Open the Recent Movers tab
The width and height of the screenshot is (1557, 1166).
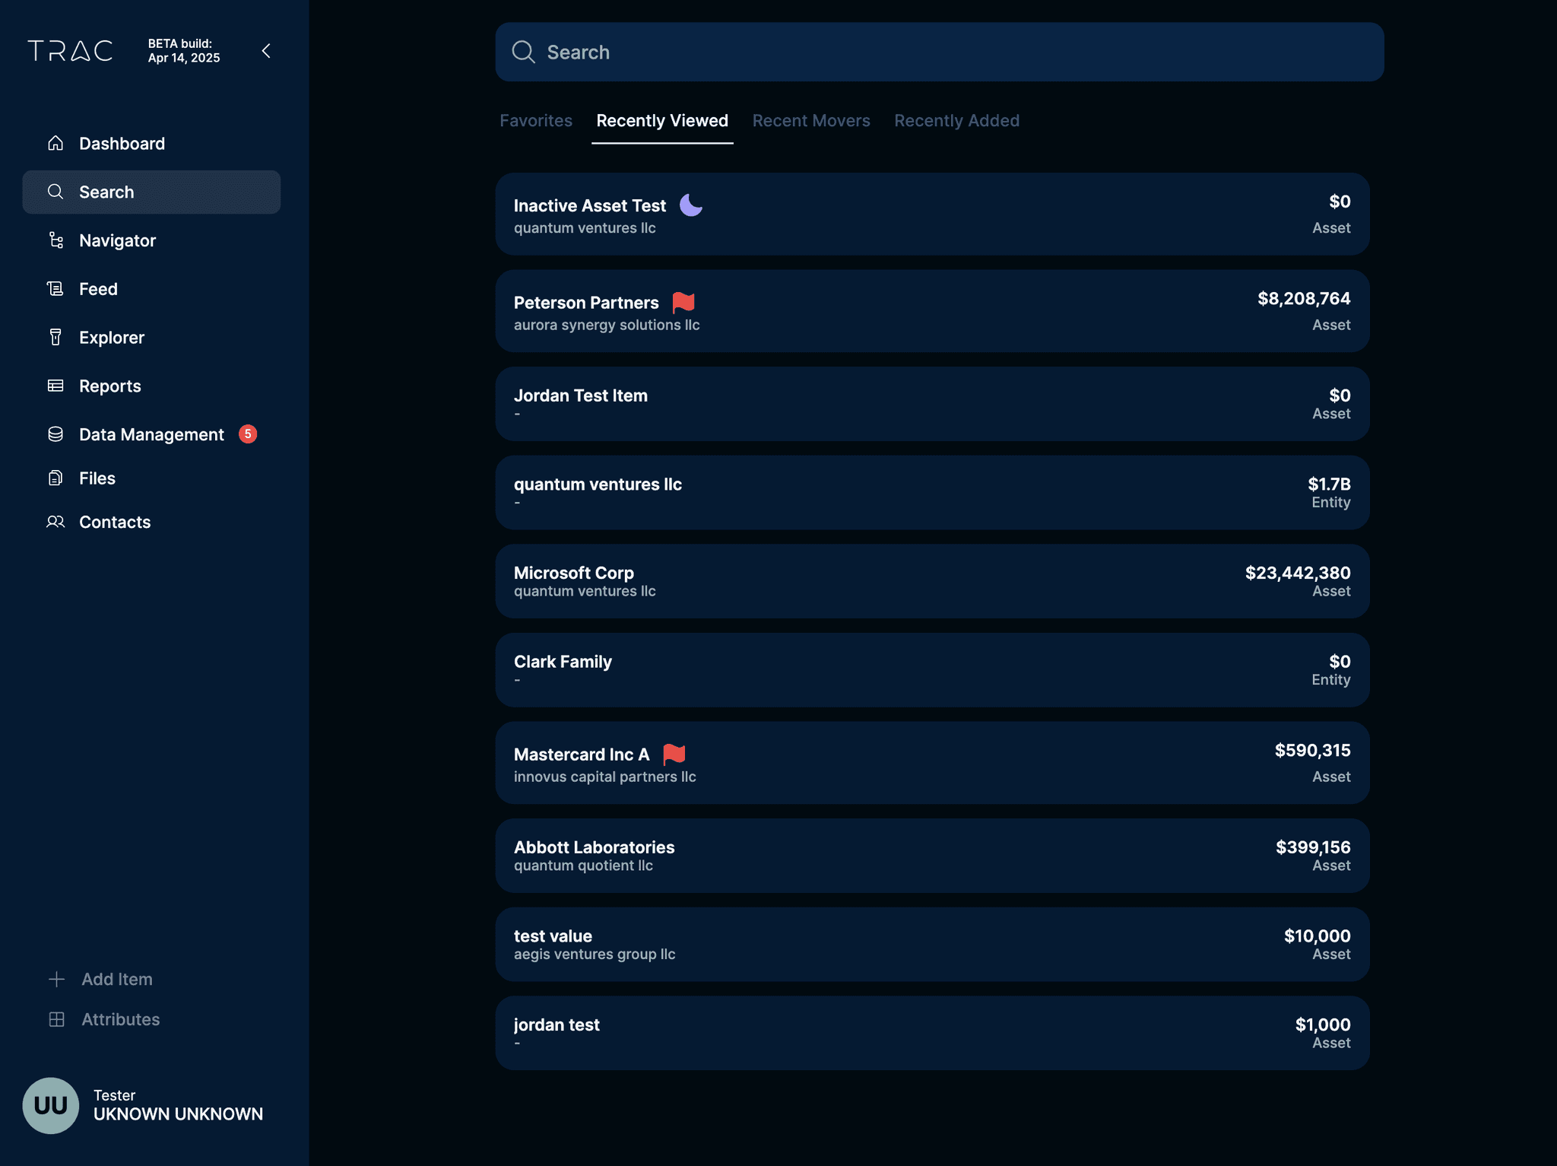810,121
